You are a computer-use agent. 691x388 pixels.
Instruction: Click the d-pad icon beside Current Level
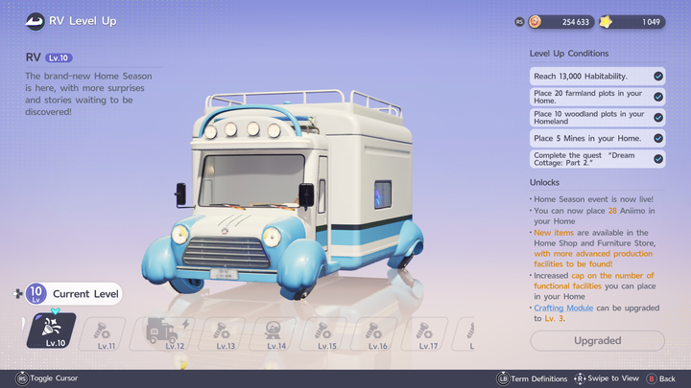coord(17,294)
